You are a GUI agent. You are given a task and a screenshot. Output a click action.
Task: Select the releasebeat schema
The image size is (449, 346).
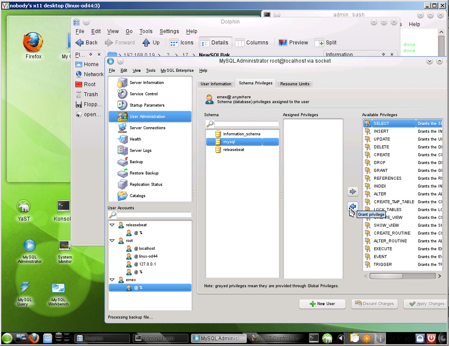(242, 150)
